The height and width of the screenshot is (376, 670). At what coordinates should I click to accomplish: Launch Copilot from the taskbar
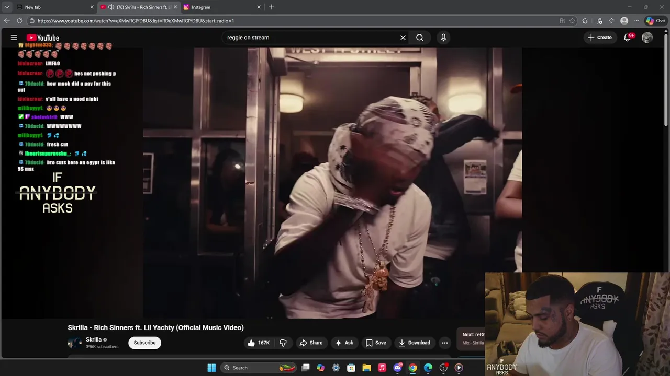pyautogui.click(x=321, y=368)
